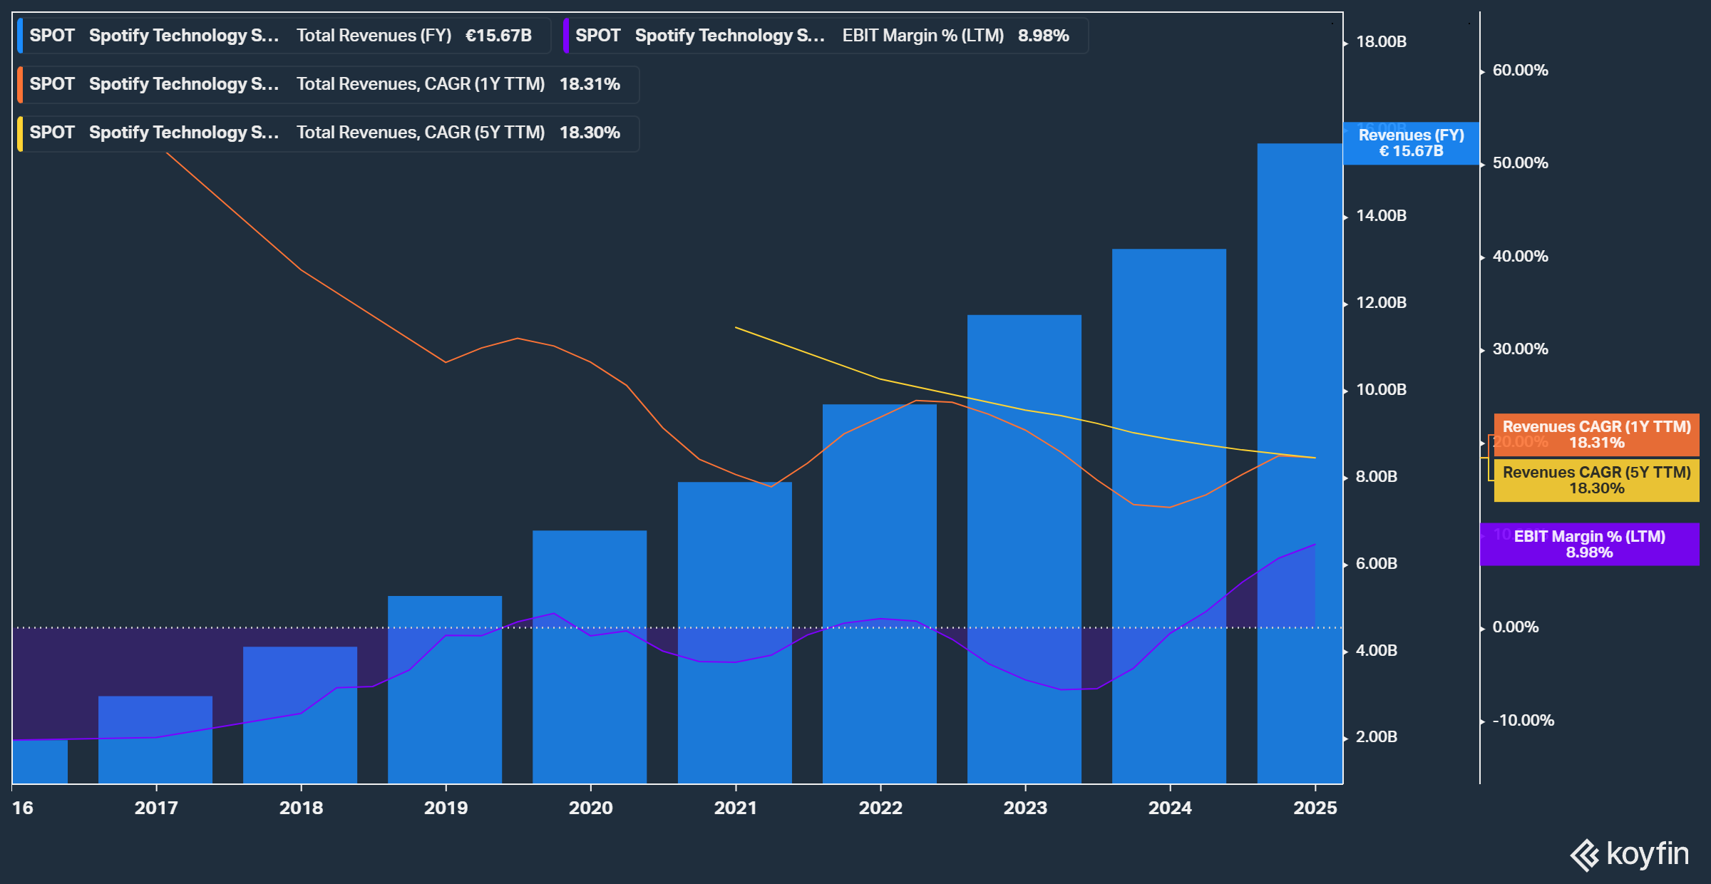Click the Koyfin logo
The width and height of the screenshot is (1711, 884).
tap(1630, 854)
